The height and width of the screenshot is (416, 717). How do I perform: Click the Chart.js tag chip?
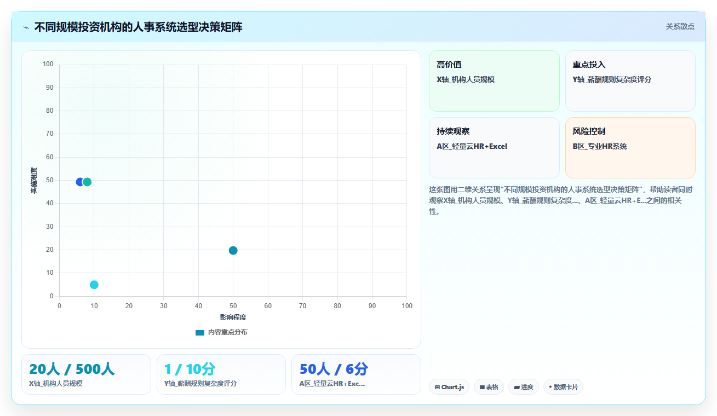point(449,387)
